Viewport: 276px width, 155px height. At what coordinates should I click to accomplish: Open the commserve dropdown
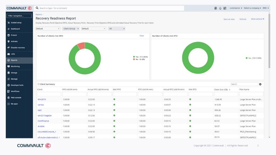[x=236, y=8]
